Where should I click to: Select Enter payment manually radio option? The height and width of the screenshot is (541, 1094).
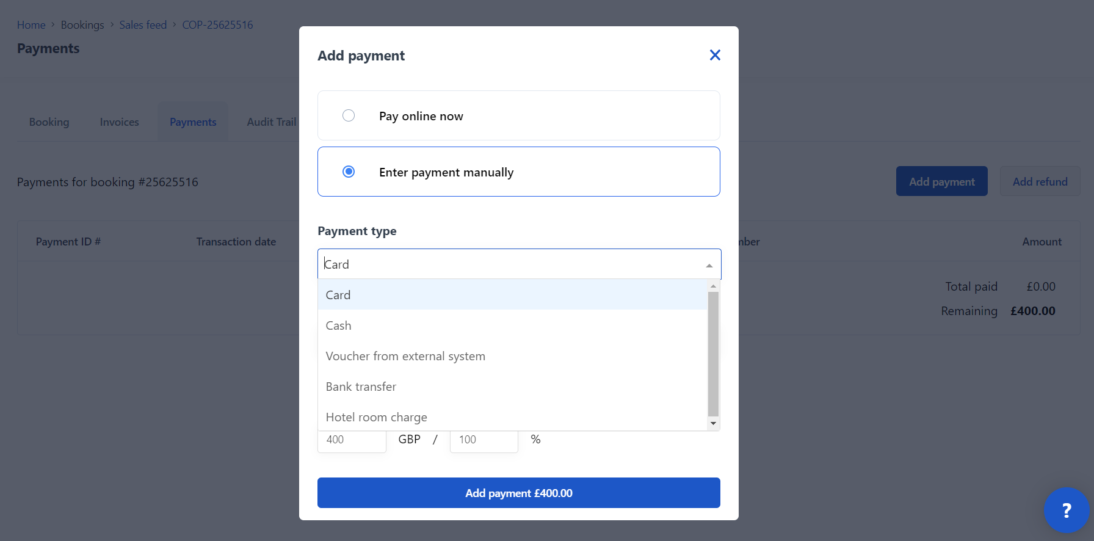tap(349, 172)
